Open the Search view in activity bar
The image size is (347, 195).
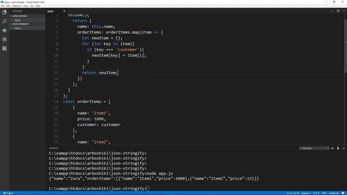(4, 21)
